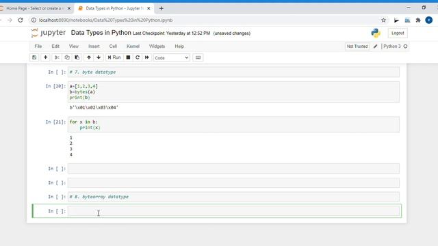This screenshot has height=246, width=438.
Task: Click the Not Trusted button
Action: coord(357,46)
